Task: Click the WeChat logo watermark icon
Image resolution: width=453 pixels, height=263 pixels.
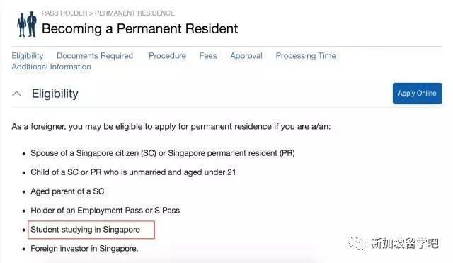Action: pos(357,243)
